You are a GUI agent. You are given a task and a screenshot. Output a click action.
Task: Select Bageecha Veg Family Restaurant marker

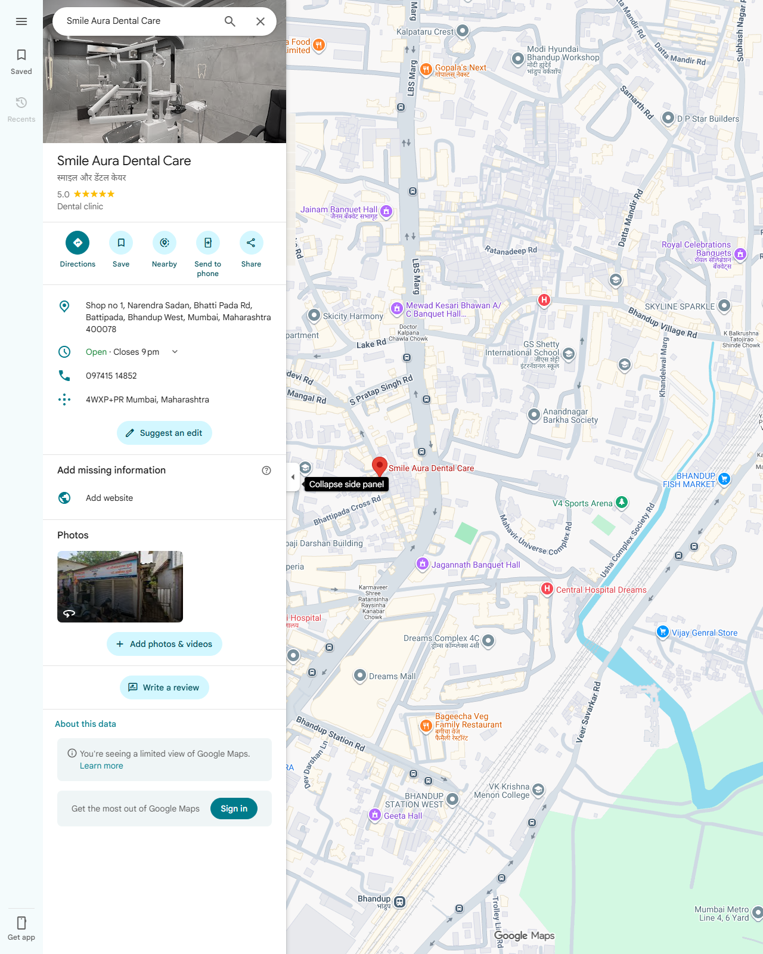tap(426, 726)
